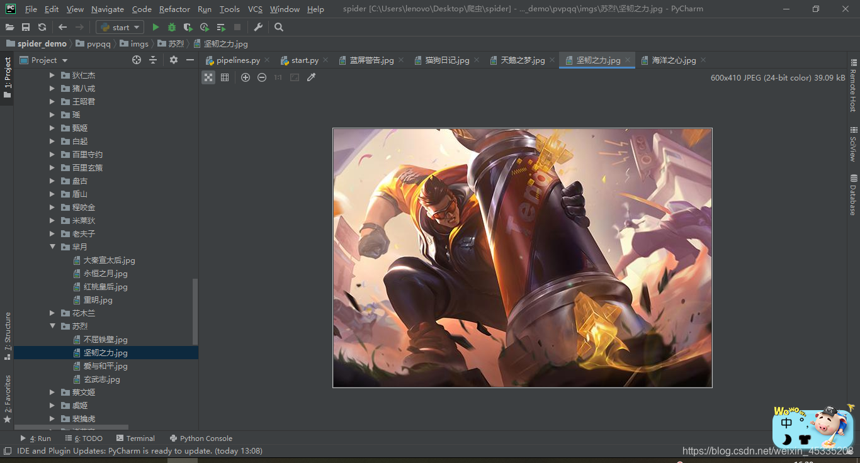Toggle the grid overlay in the image viewer
The image size is (860, 463).
pyautogui.click(x=225, y=77)
